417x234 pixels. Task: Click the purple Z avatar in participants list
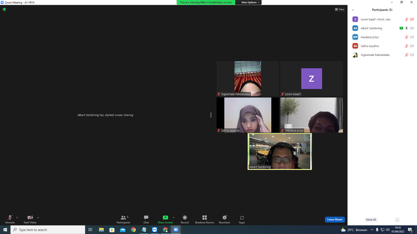pos(355,19)
